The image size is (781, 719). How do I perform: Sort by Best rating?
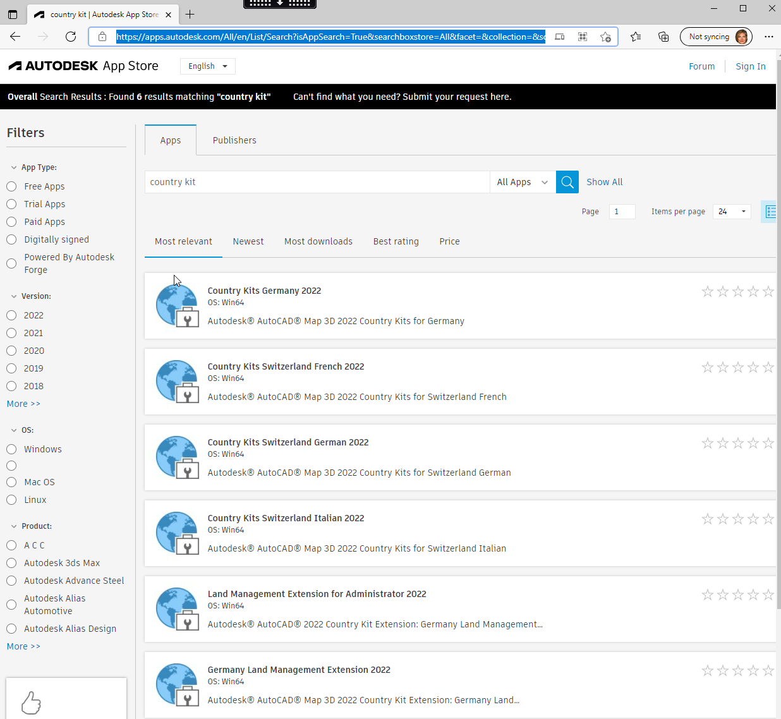click(x=396, y=241)
